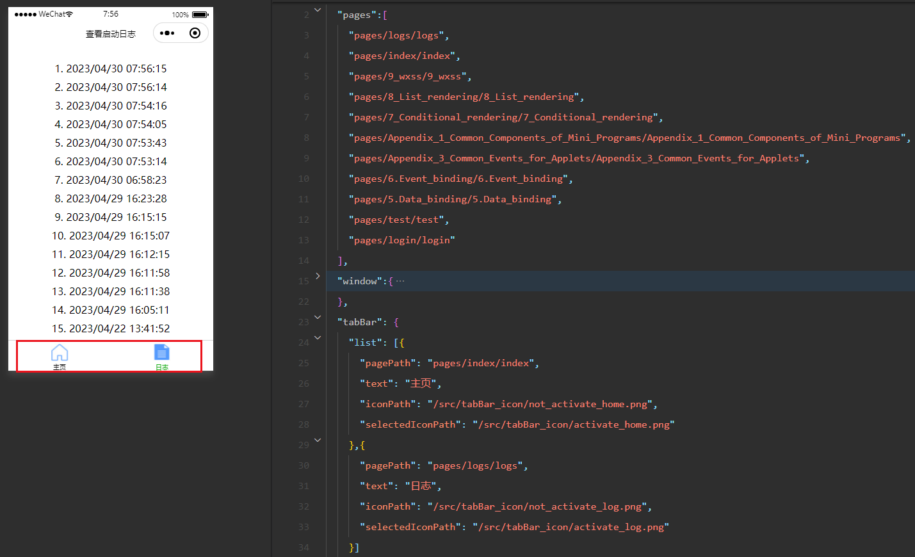Collapse the pages array using its chevron
The image size is (915, 557).
coord(317,10)
